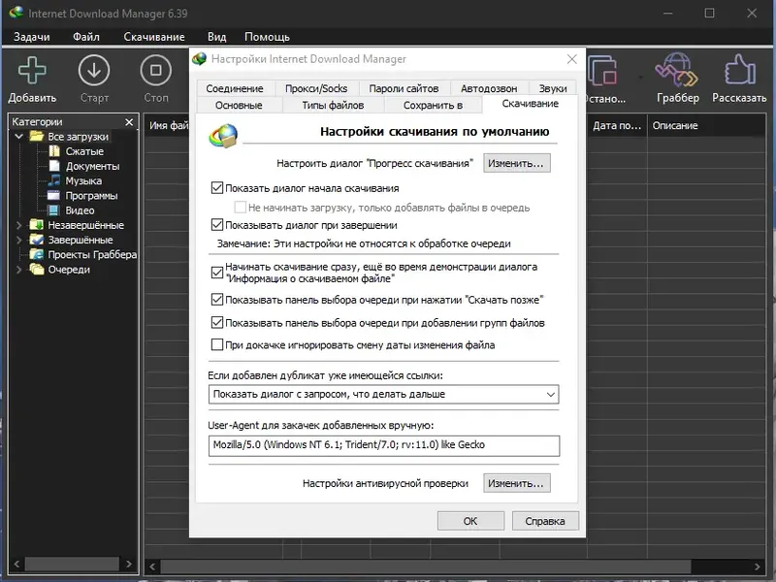Switch to the Пароли сайтов tab
Viewport: 776px width, 582px height.
click(x=404, y=88)
